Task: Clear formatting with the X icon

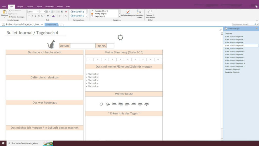Action: point(66,16)
